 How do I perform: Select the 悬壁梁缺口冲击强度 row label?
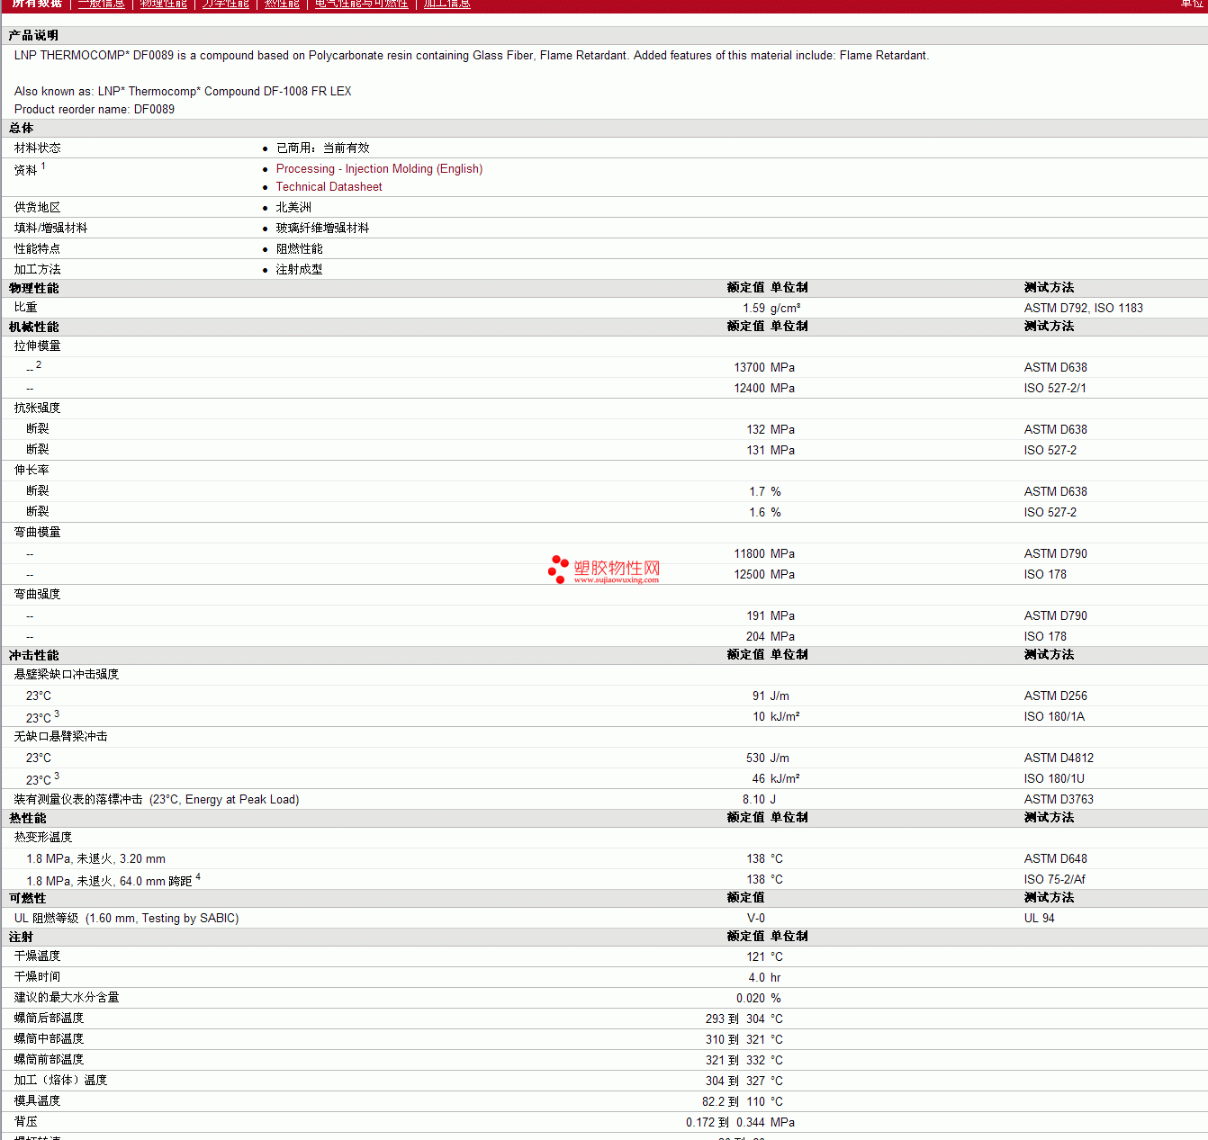67,674
